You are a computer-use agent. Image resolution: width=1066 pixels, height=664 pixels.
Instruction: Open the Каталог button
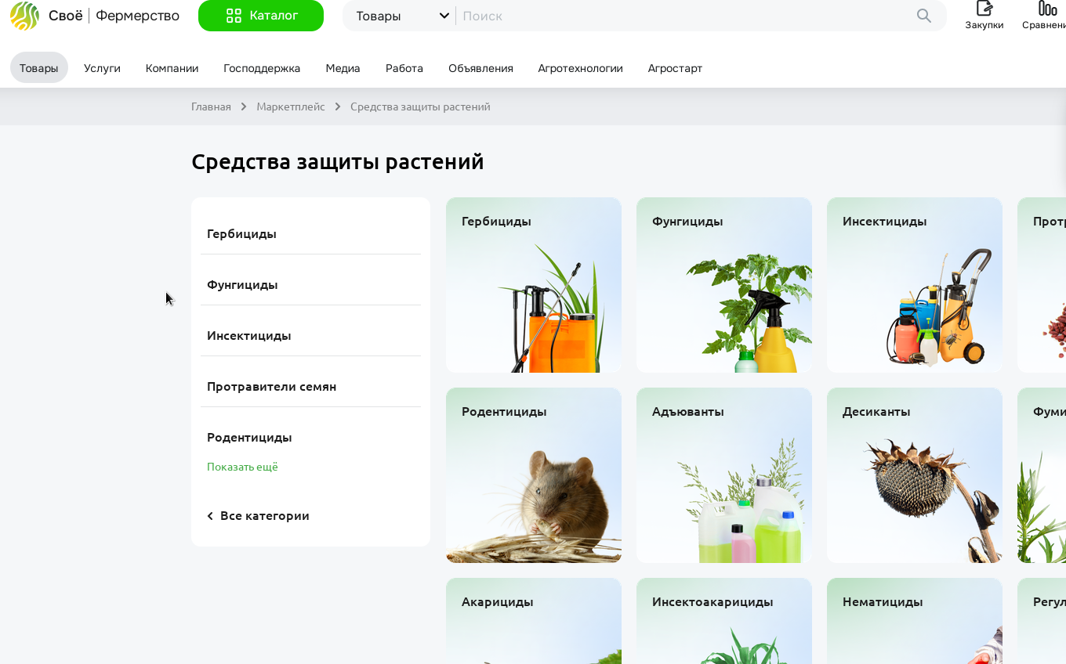pos(261,16)
